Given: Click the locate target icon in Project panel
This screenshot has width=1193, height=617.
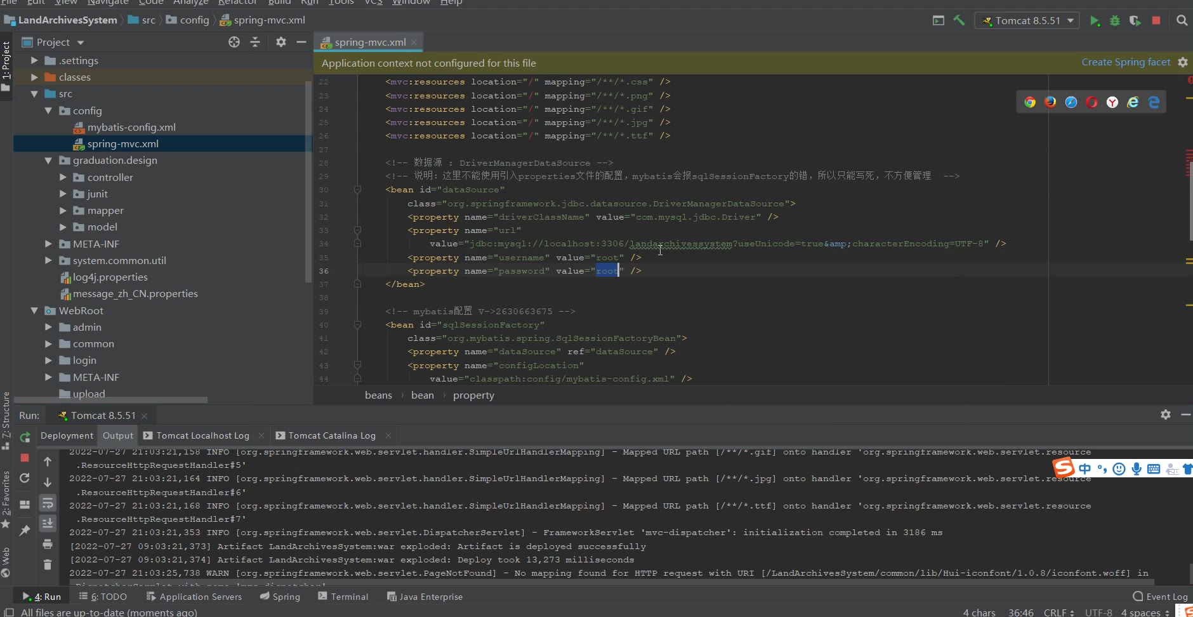Looking at the screenshot, I should point(234,42).
